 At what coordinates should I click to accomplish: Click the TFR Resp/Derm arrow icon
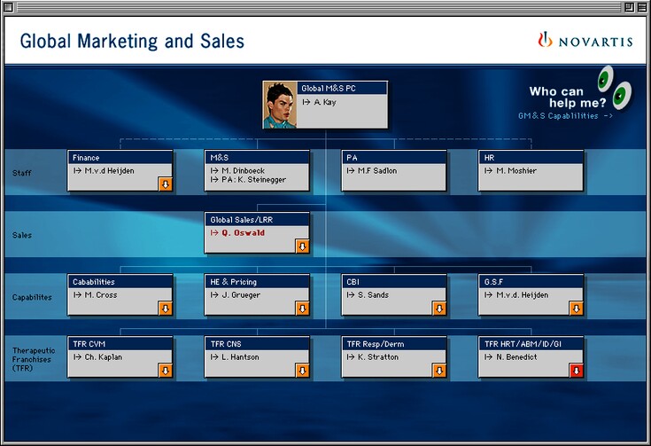[439, 370]
